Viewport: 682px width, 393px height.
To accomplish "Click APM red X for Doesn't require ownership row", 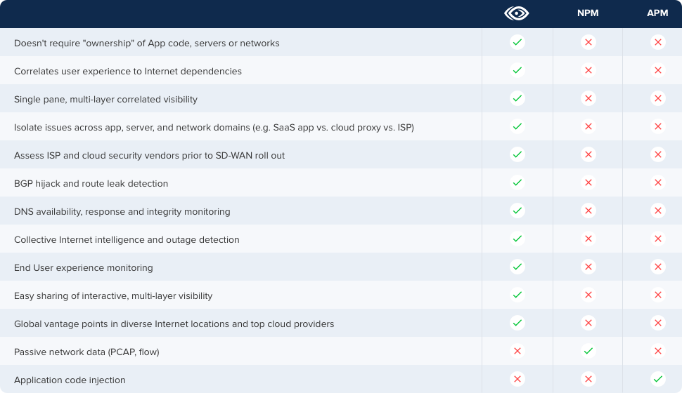I will (657, 42).
